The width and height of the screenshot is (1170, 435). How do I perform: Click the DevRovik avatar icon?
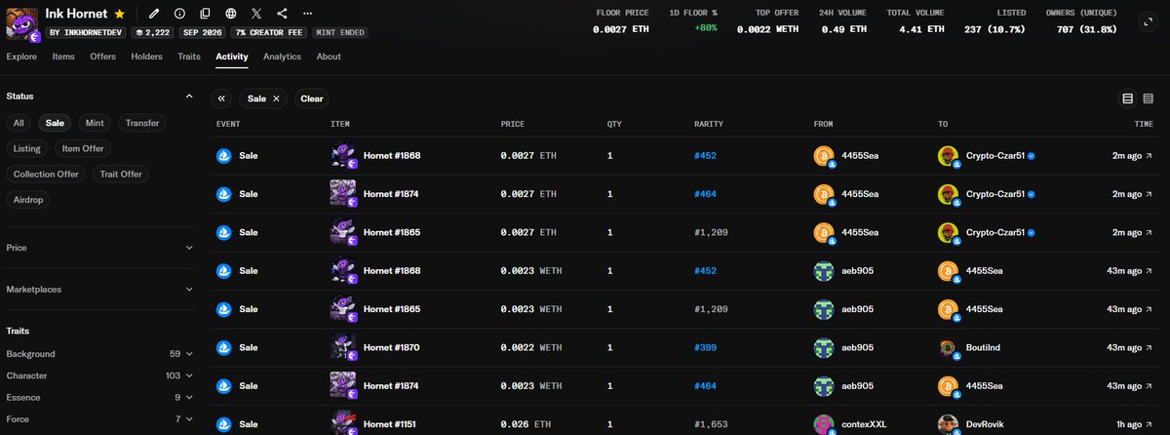[949, 424]
